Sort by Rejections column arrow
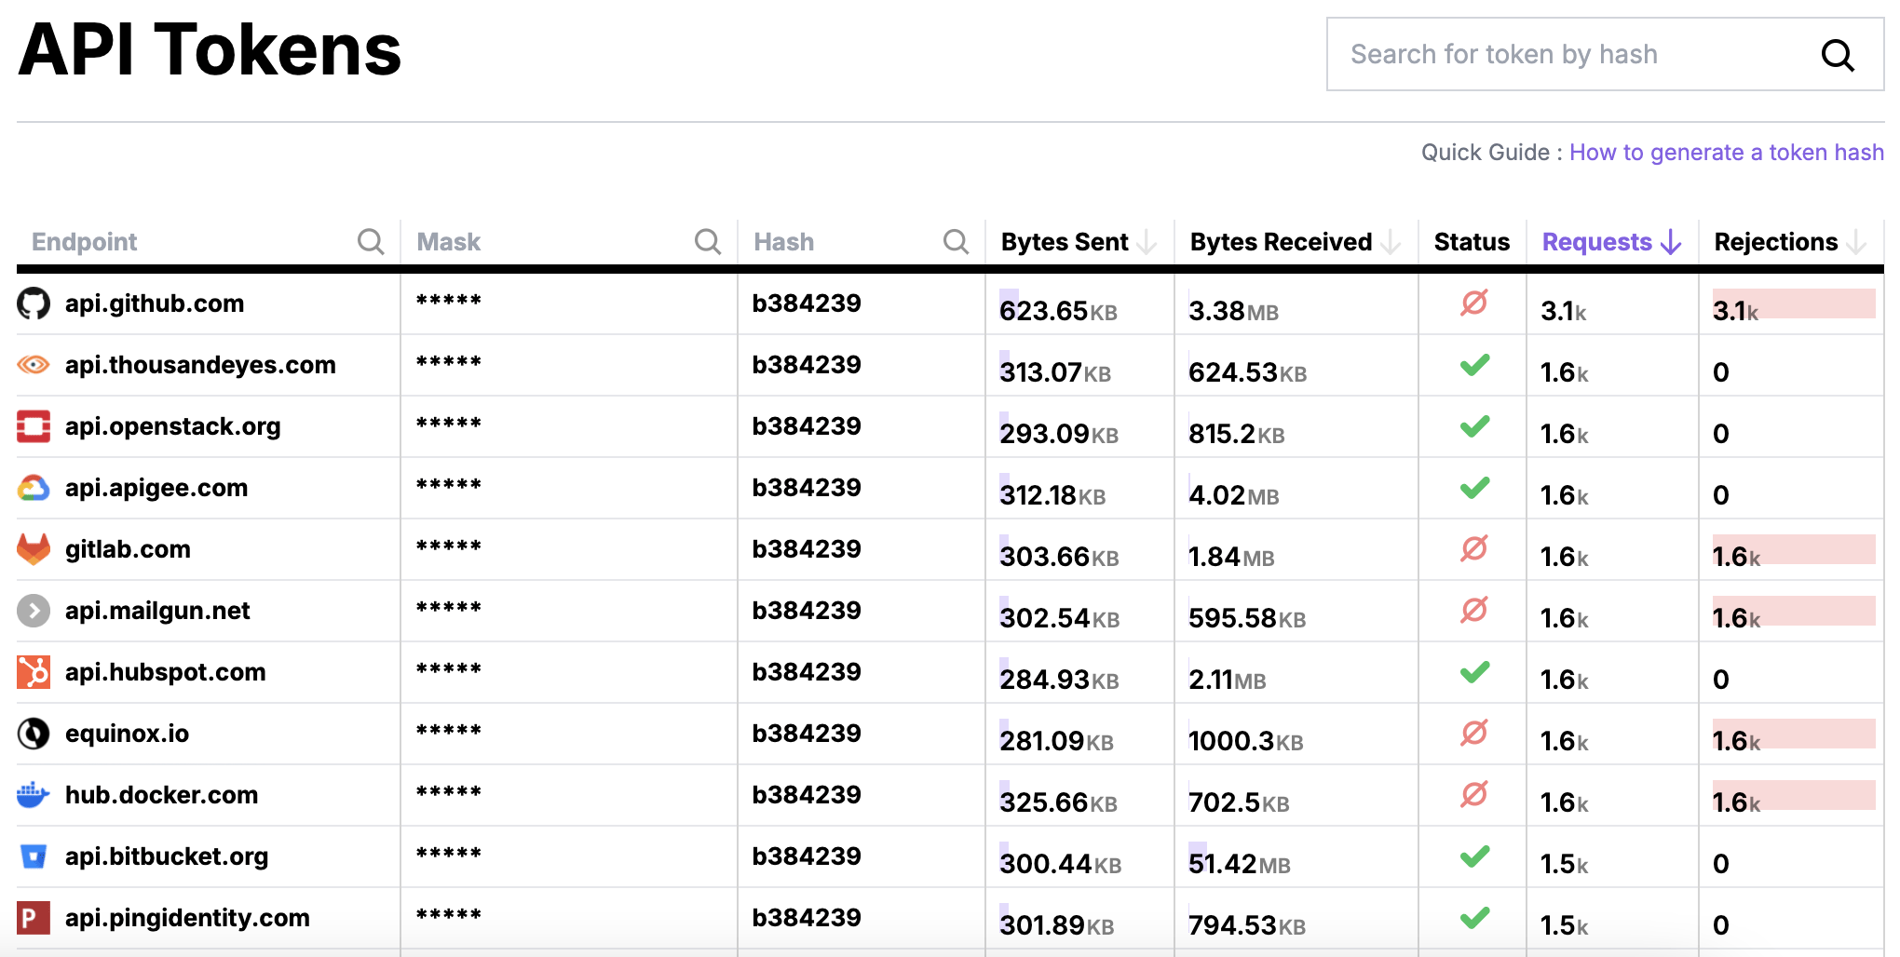 1856,243
